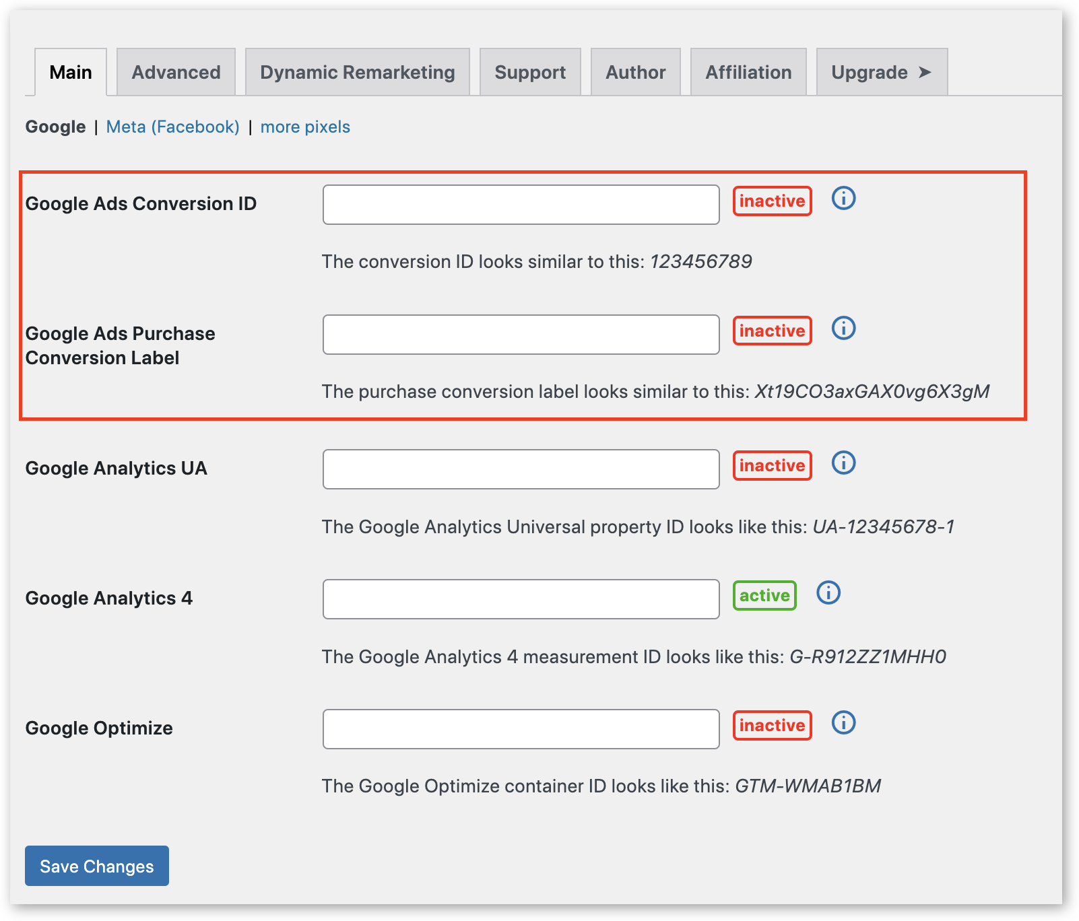Click the Google Optimize label
1079x921 pixels.
pyautogui.click(x=99, y=728)
